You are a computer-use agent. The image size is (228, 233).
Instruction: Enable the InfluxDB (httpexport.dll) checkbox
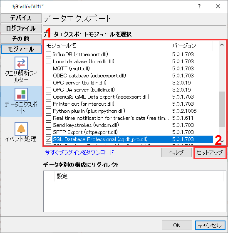48,55
